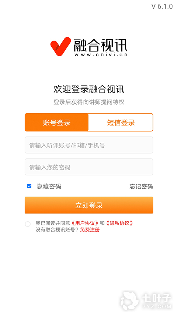The image size is (177, 316).
Task: Click the 融合视讯 brand name text
Action: pos(100,45)
